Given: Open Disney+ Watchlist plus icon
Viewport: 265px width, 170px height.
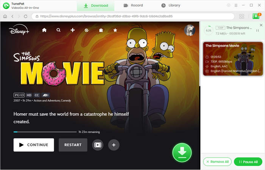Looking at the screenshot, I should 73,30.
